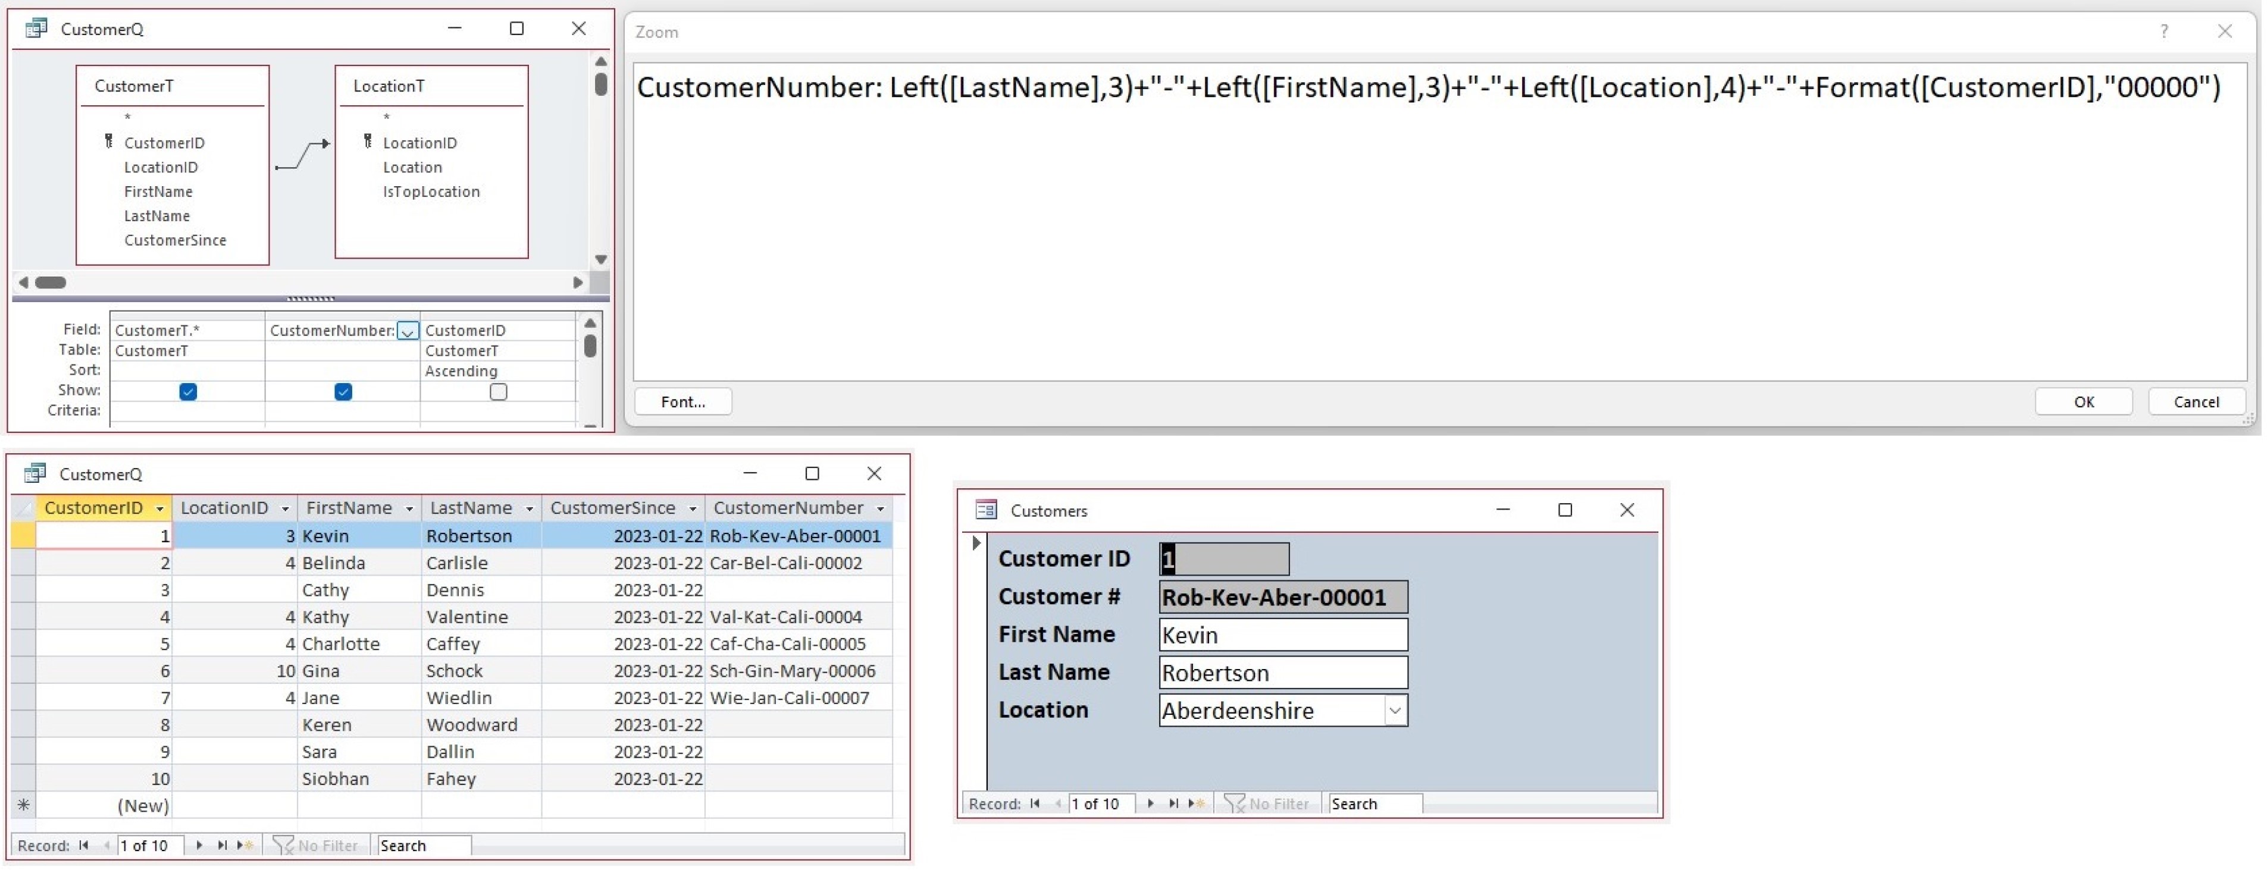Viewport: 2267px width, 870px height.
Task: Enable the Show checkbox for the CustomerID column
Action: click(x=497, y=391)
